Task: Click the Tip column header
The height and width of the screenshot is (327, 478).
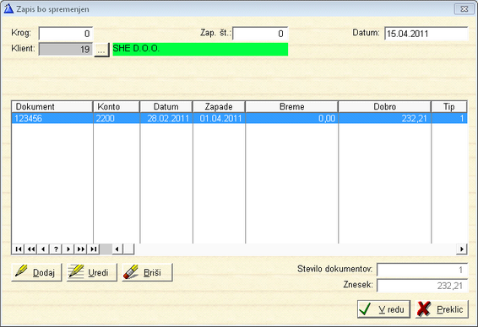Action: pyautogui.click(x=449, y=107)
